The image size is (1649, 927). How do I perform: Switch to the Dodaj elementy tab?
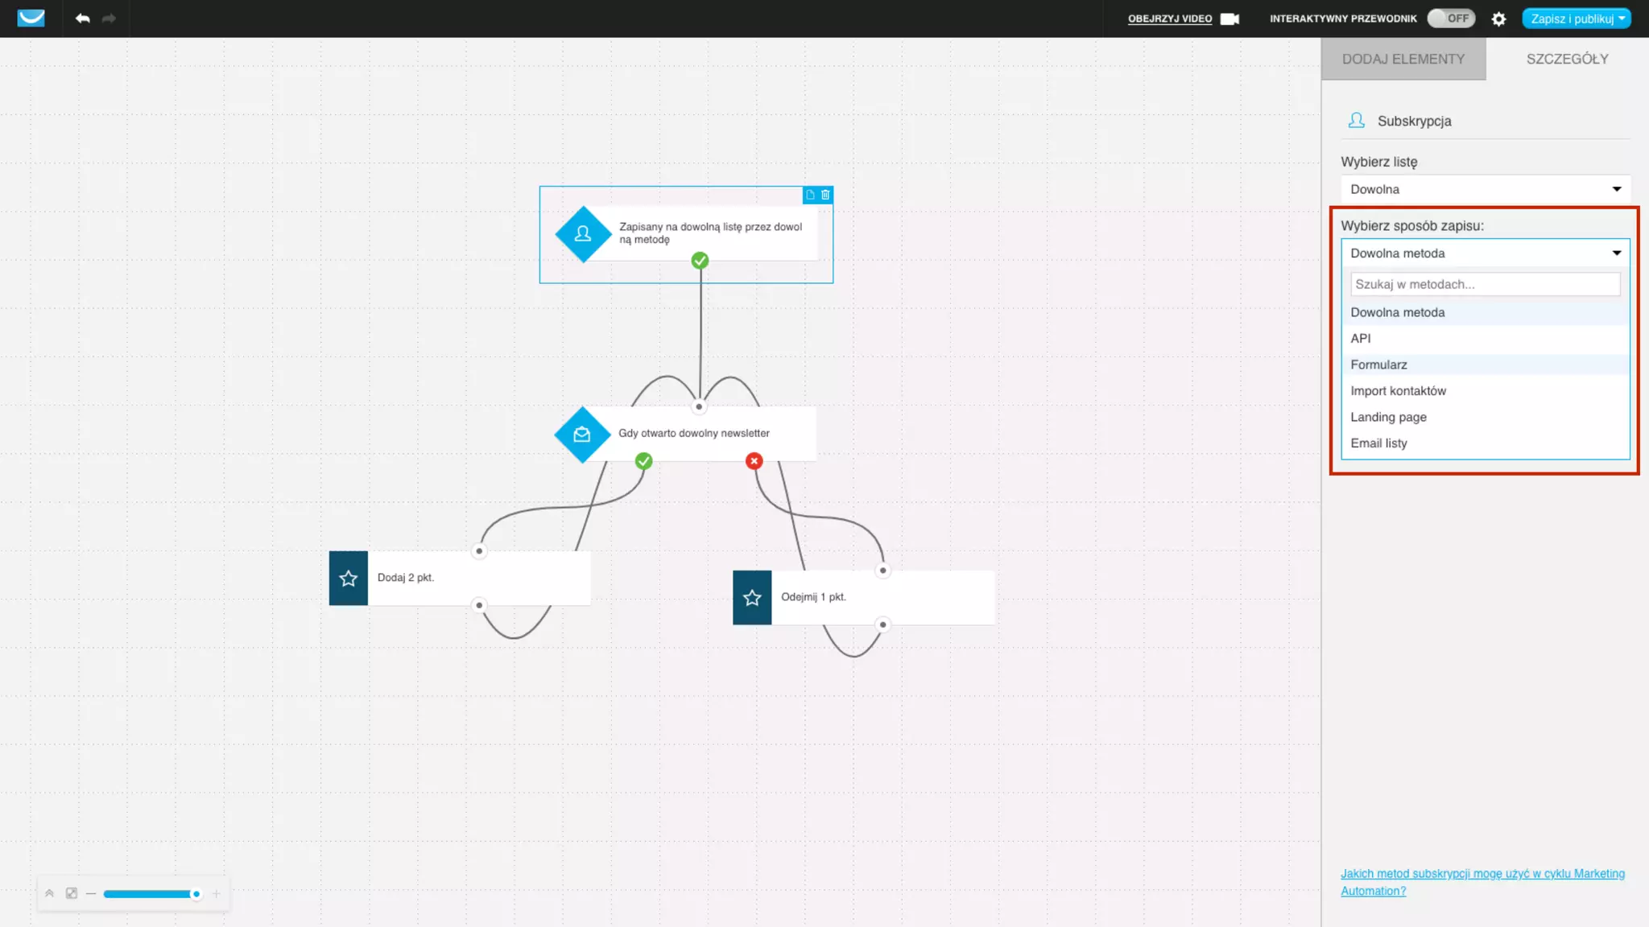tap(1403, 59)
